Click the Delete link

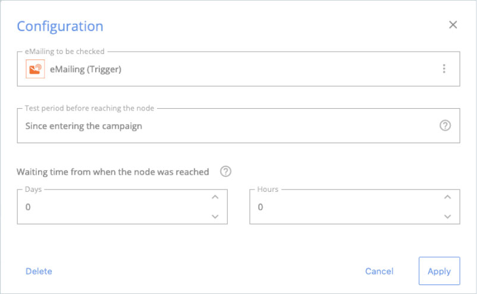click(x=39, y=271)
